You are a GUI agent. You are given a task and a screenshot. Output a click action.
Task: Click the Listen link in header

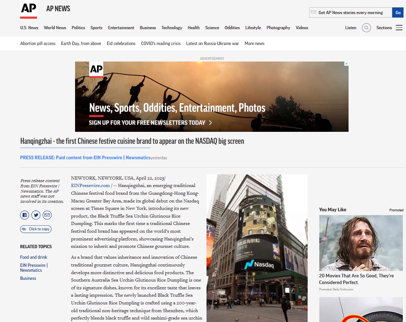(x=350, y=28)
